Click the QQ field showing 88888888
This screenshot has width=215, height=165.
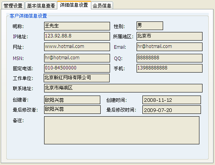click(x=169, y=58)
